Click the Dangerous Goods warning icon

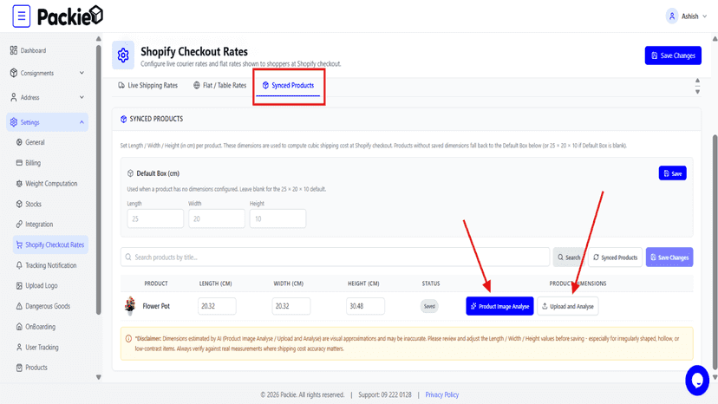point(19,306)
